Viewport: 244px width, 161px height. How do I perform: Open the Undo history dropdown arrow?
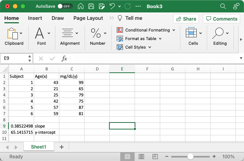click(x=119, y=7)
